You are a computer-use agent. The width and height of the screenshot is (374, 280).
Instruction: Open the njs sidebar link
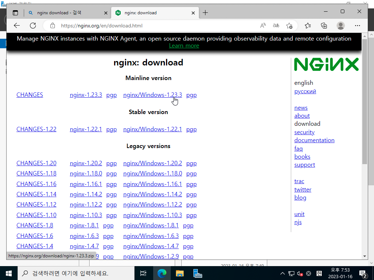[x=298, y=222]
